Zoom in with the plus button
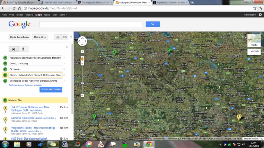 point(82,64)
